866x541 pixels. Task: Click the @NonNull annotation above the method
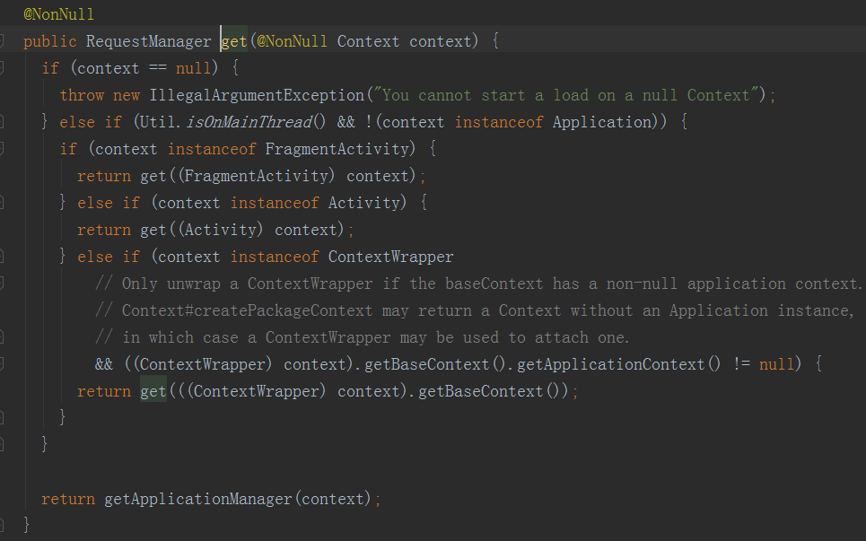58,14
